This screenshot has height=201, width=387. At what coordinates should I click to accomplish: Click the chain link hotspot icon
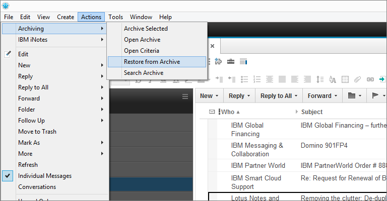(x=370, y=79)
